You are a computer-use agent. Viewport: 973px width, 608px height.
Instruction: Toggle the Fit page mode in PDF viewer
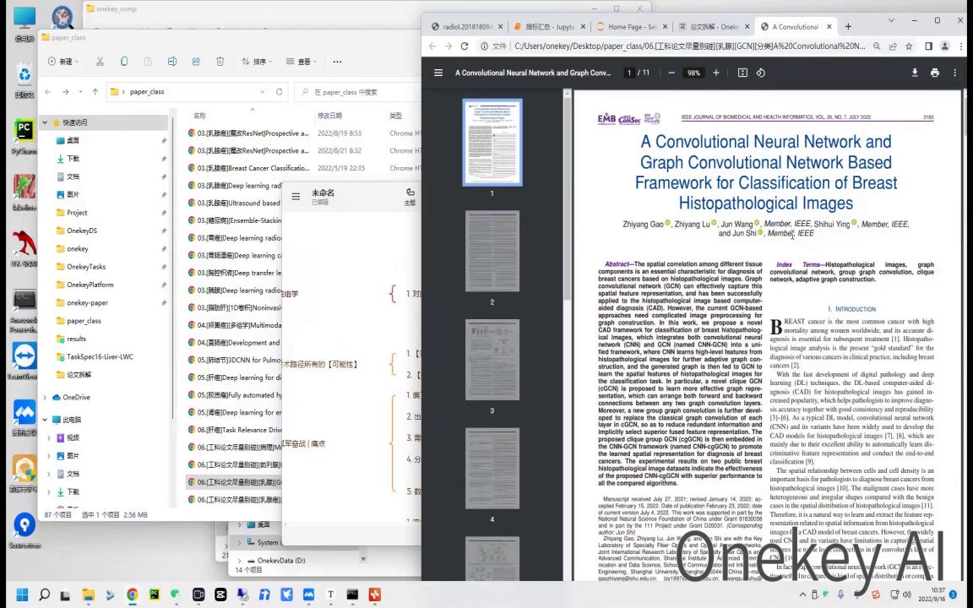[743, 73]
